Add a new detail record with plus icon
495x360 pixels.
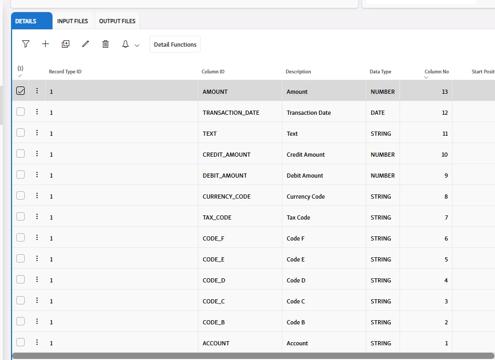(x=46, y=44)
